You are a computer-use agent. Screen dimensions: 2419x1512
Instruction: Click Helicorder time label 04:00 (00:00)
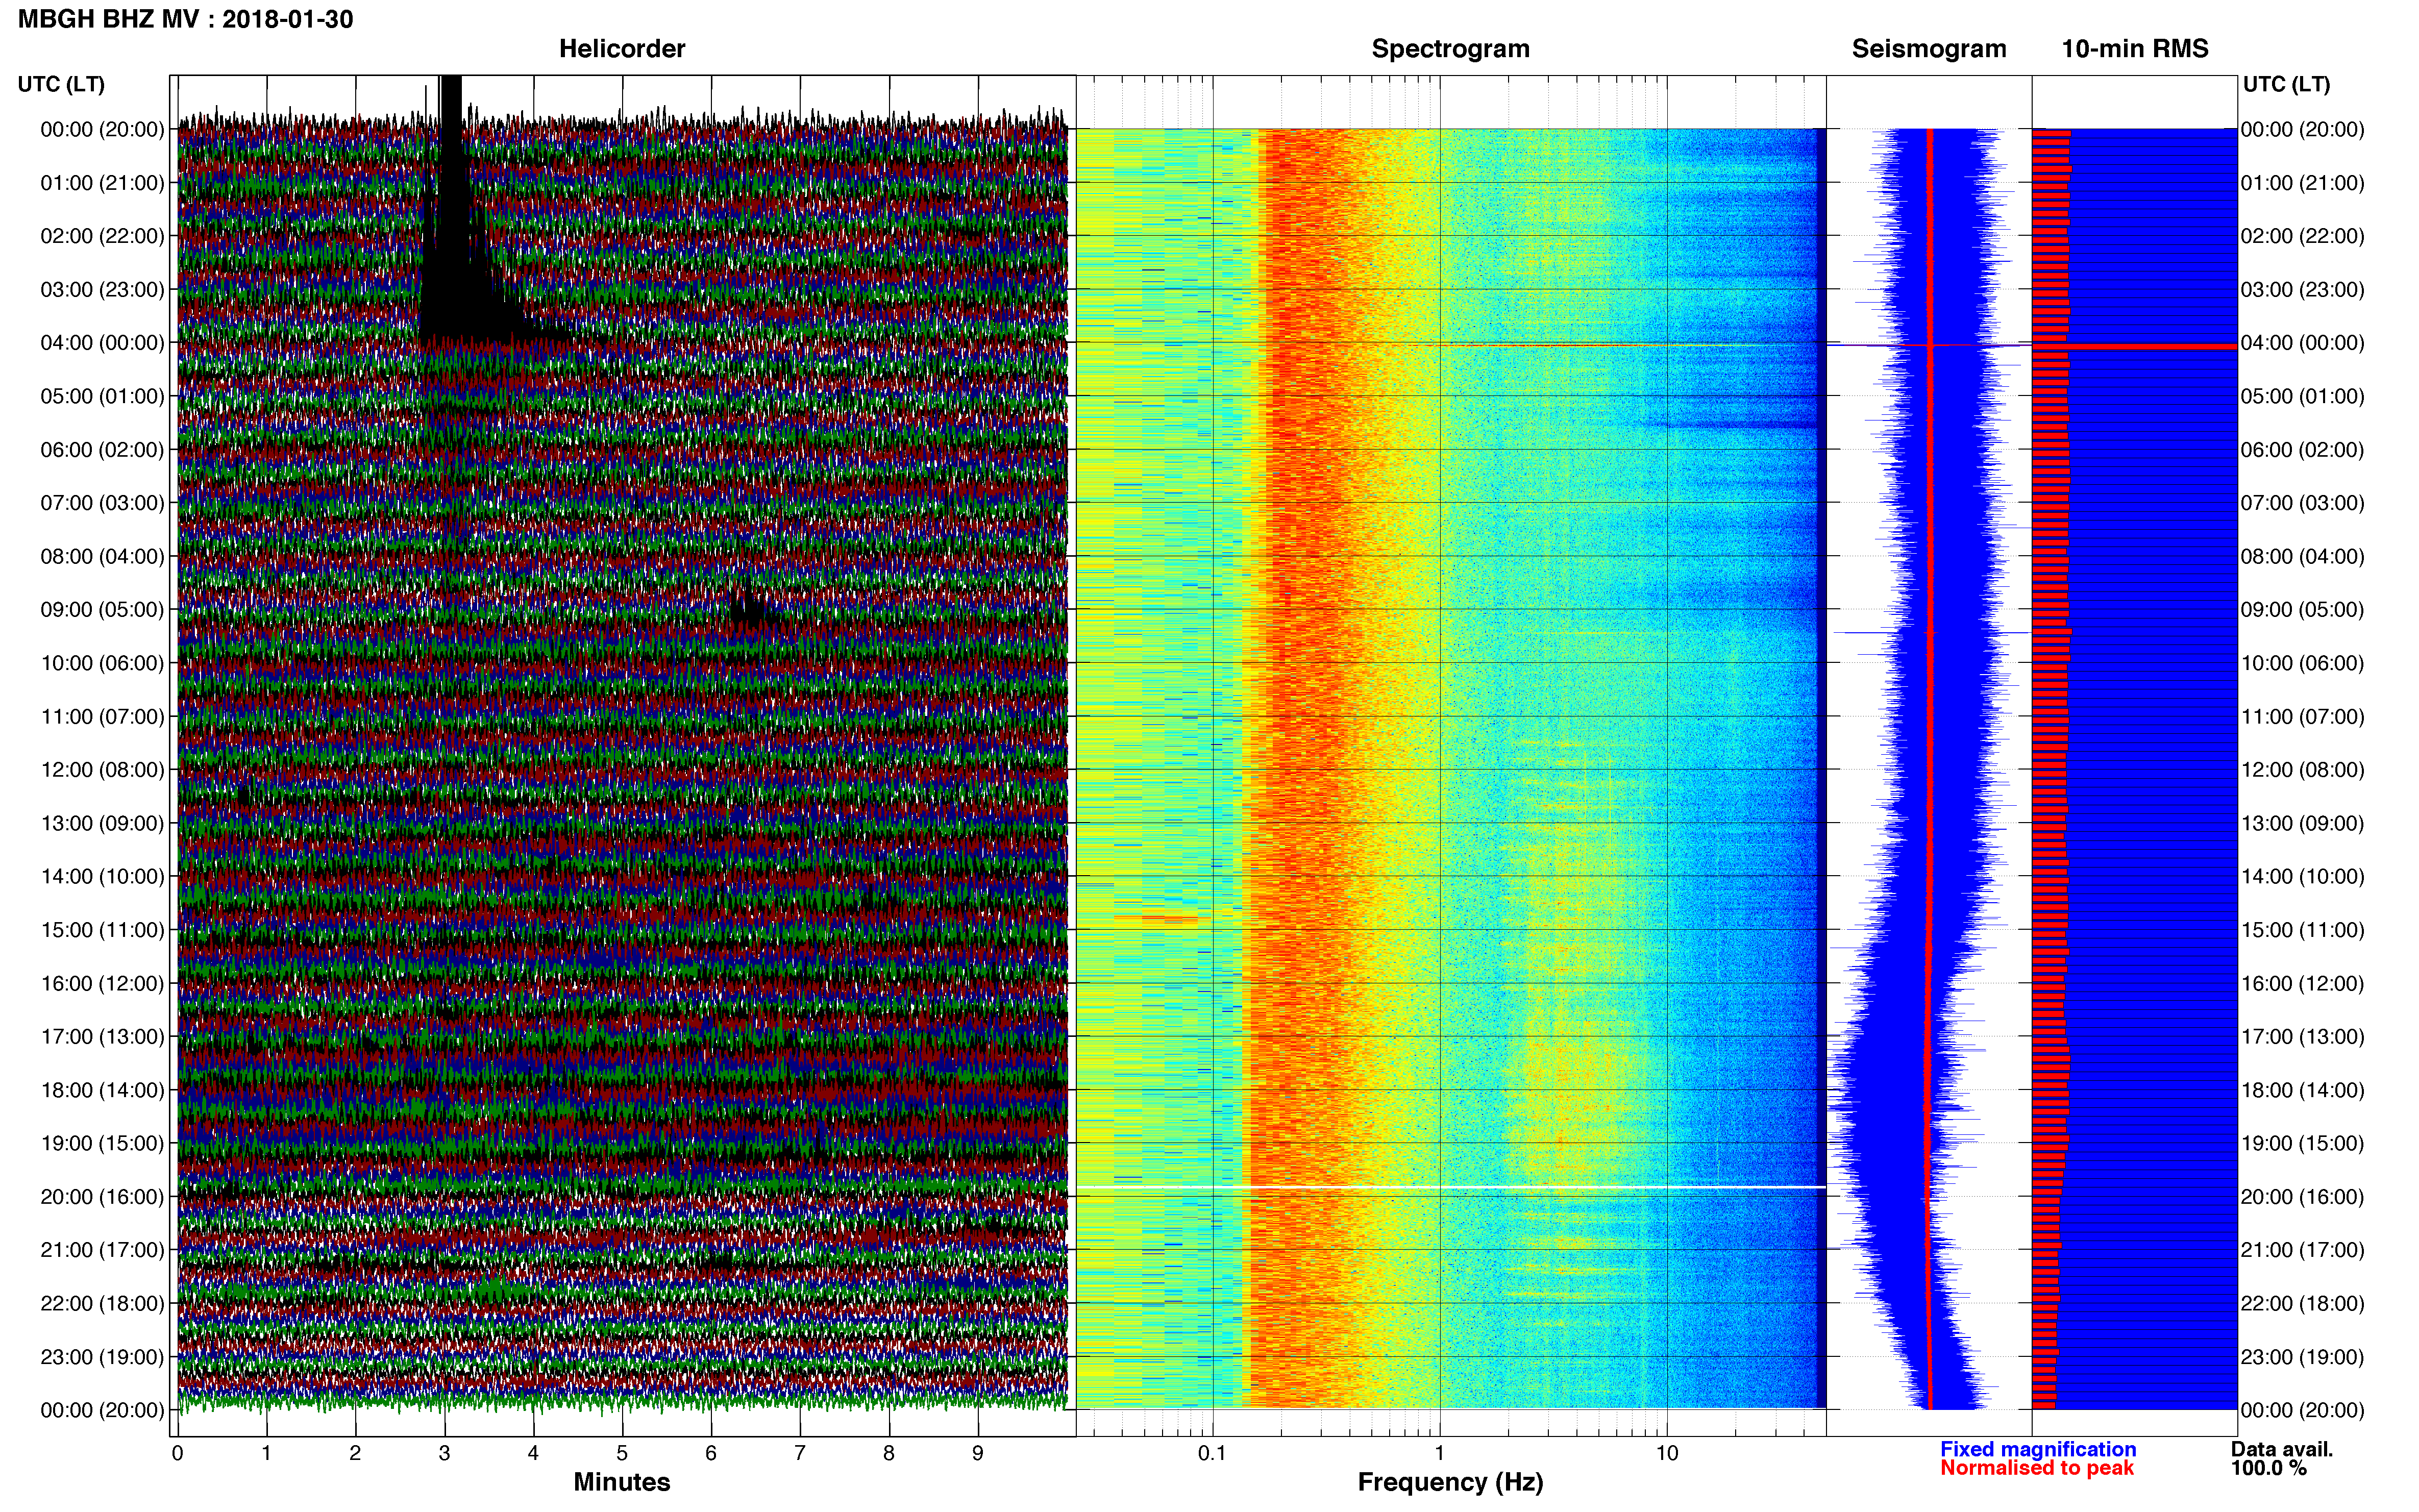pos(102,343)
